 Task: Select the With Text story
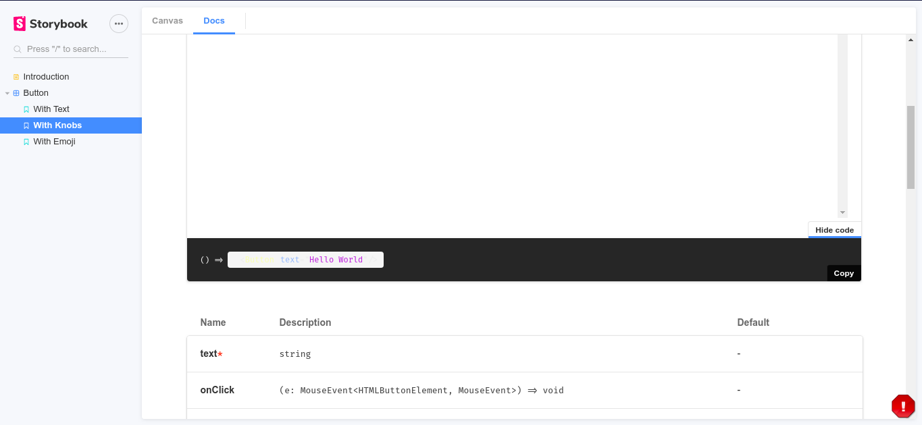pos(52,109)
